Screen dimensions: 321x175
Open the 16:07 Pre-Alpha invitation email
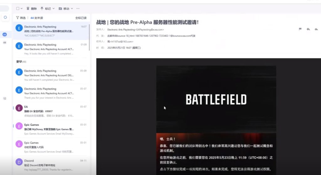pyautogui.click(x=51, y=31)
